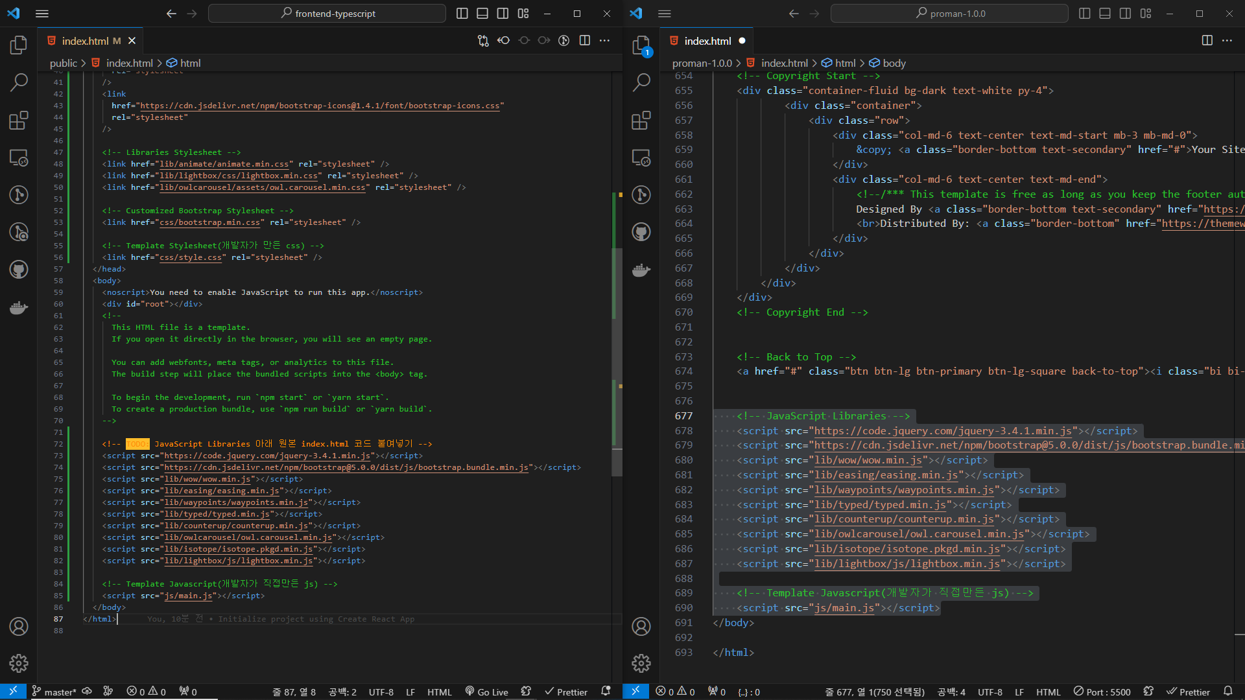Screen dimensions: 1245x700
Task: Open Accounts icon in right window
Action: pyautogui.click(x=641, y=626)
